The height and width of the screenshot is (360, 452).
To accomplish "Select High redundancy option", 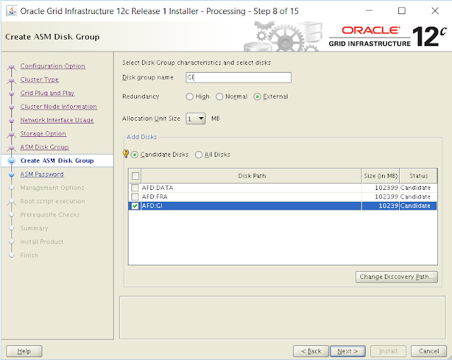I will 189,97.
